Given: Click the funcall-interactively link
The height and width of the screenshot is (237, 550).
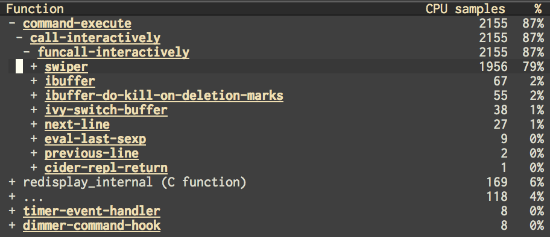Looking at the screenshot, I should pos(113,52).
